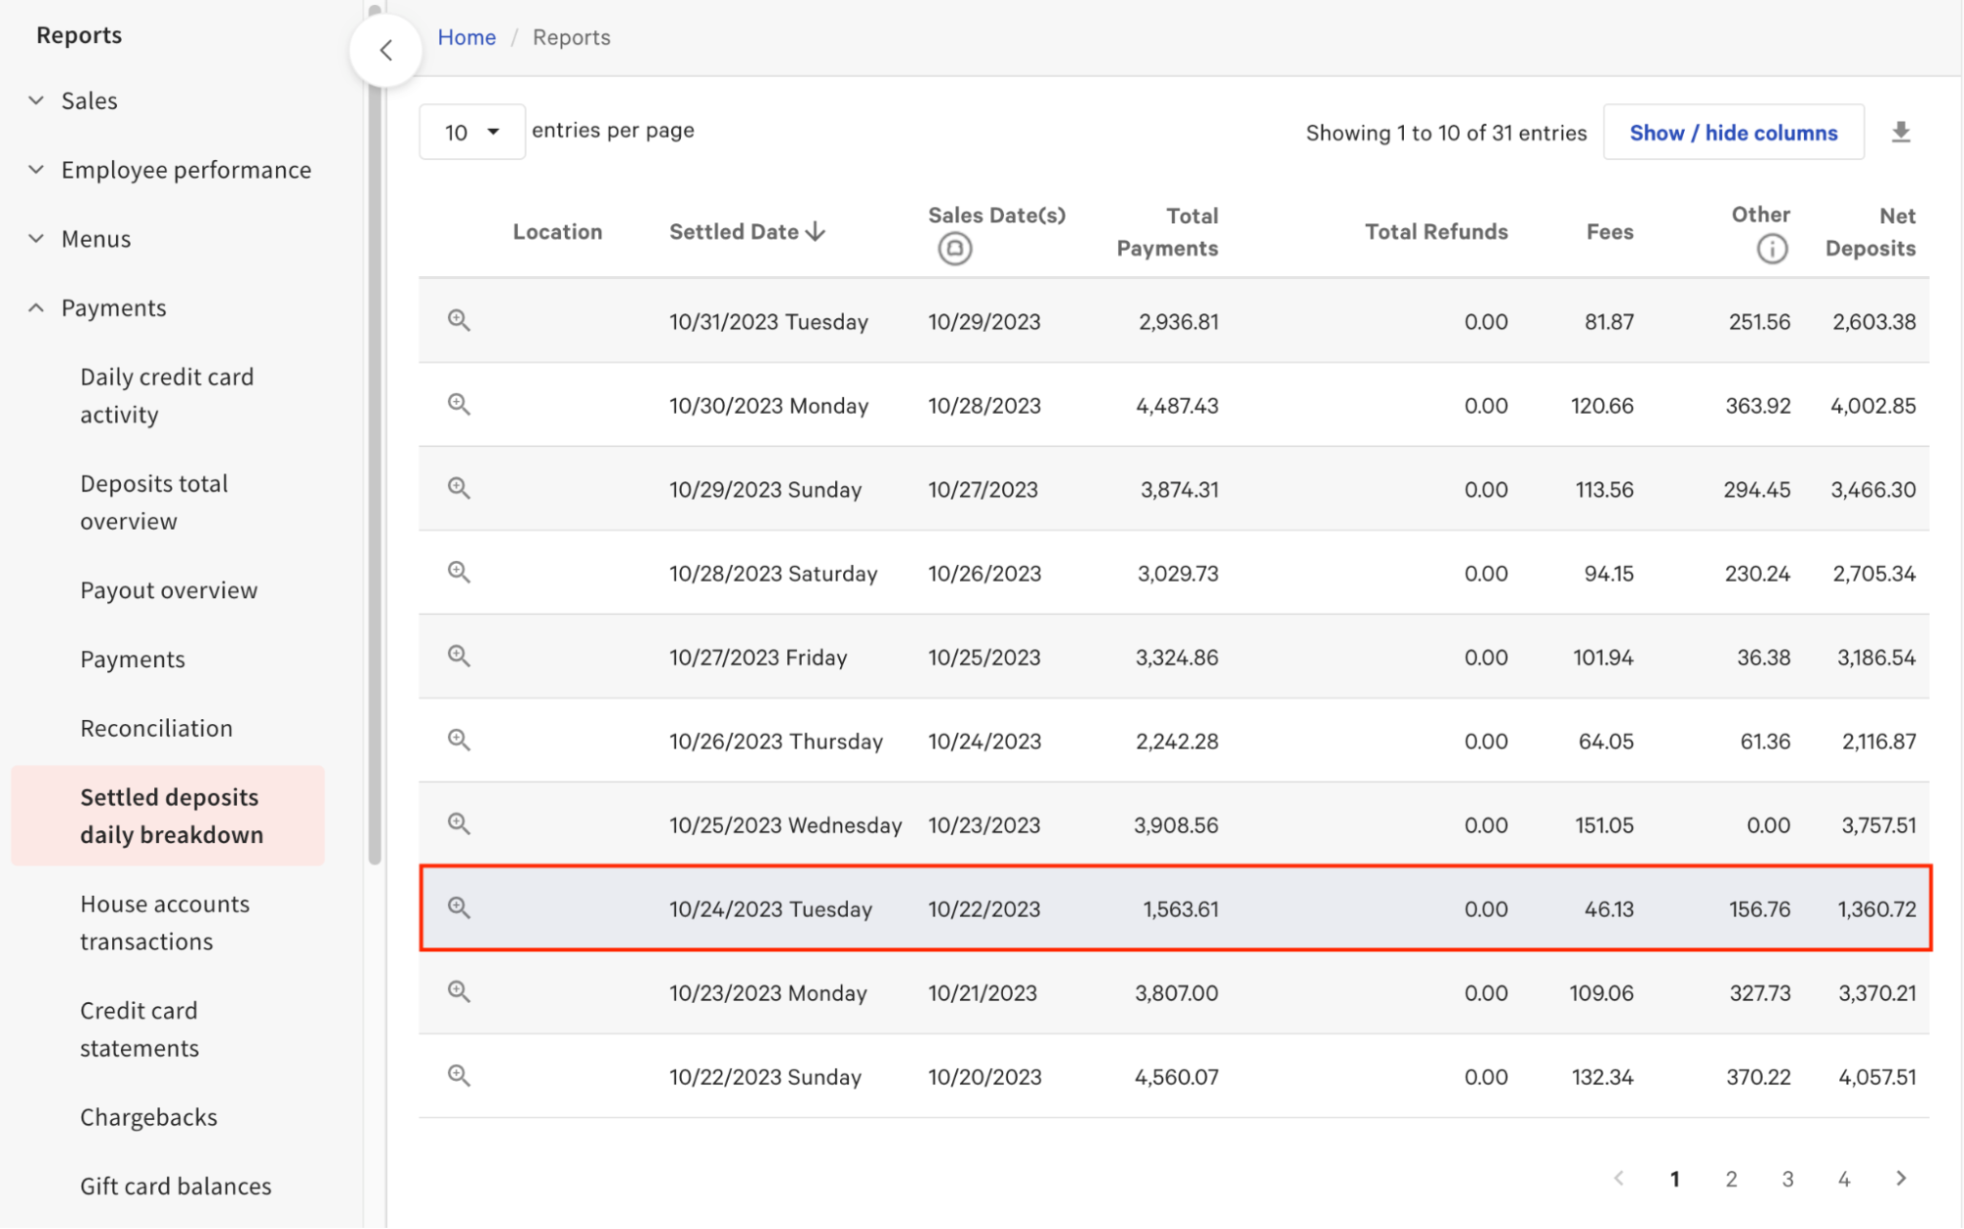Image resolution: width=1964 pixels, height=1229 pixels.
Task: Go to page 3 of results
Action: click(1787, 1178)
